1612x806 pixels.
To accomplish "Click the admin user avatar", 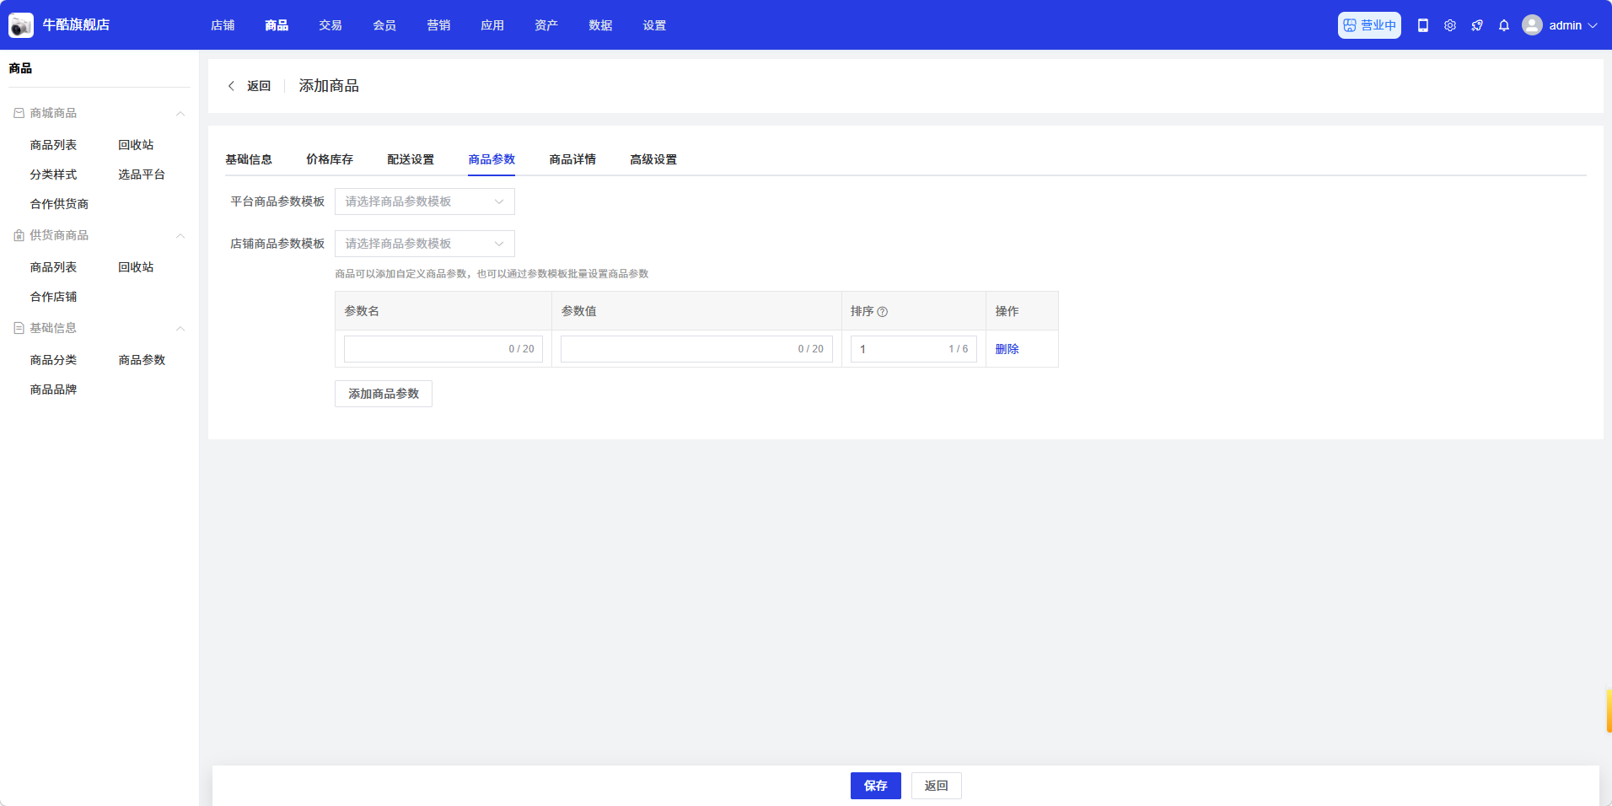I will (1532, 25).
